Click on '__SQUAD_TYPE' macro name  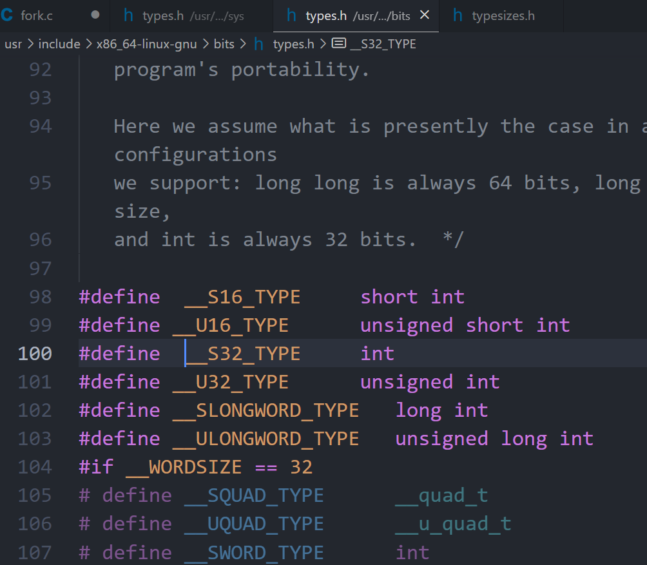coord(254,495)
